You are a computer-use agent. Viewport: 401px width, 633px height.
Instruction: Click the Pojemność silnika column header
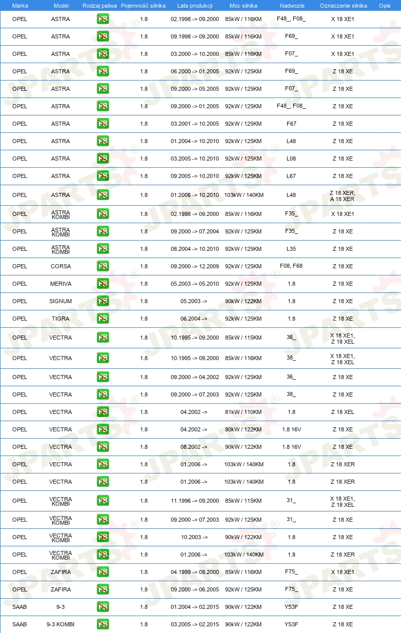click(143, 6)
